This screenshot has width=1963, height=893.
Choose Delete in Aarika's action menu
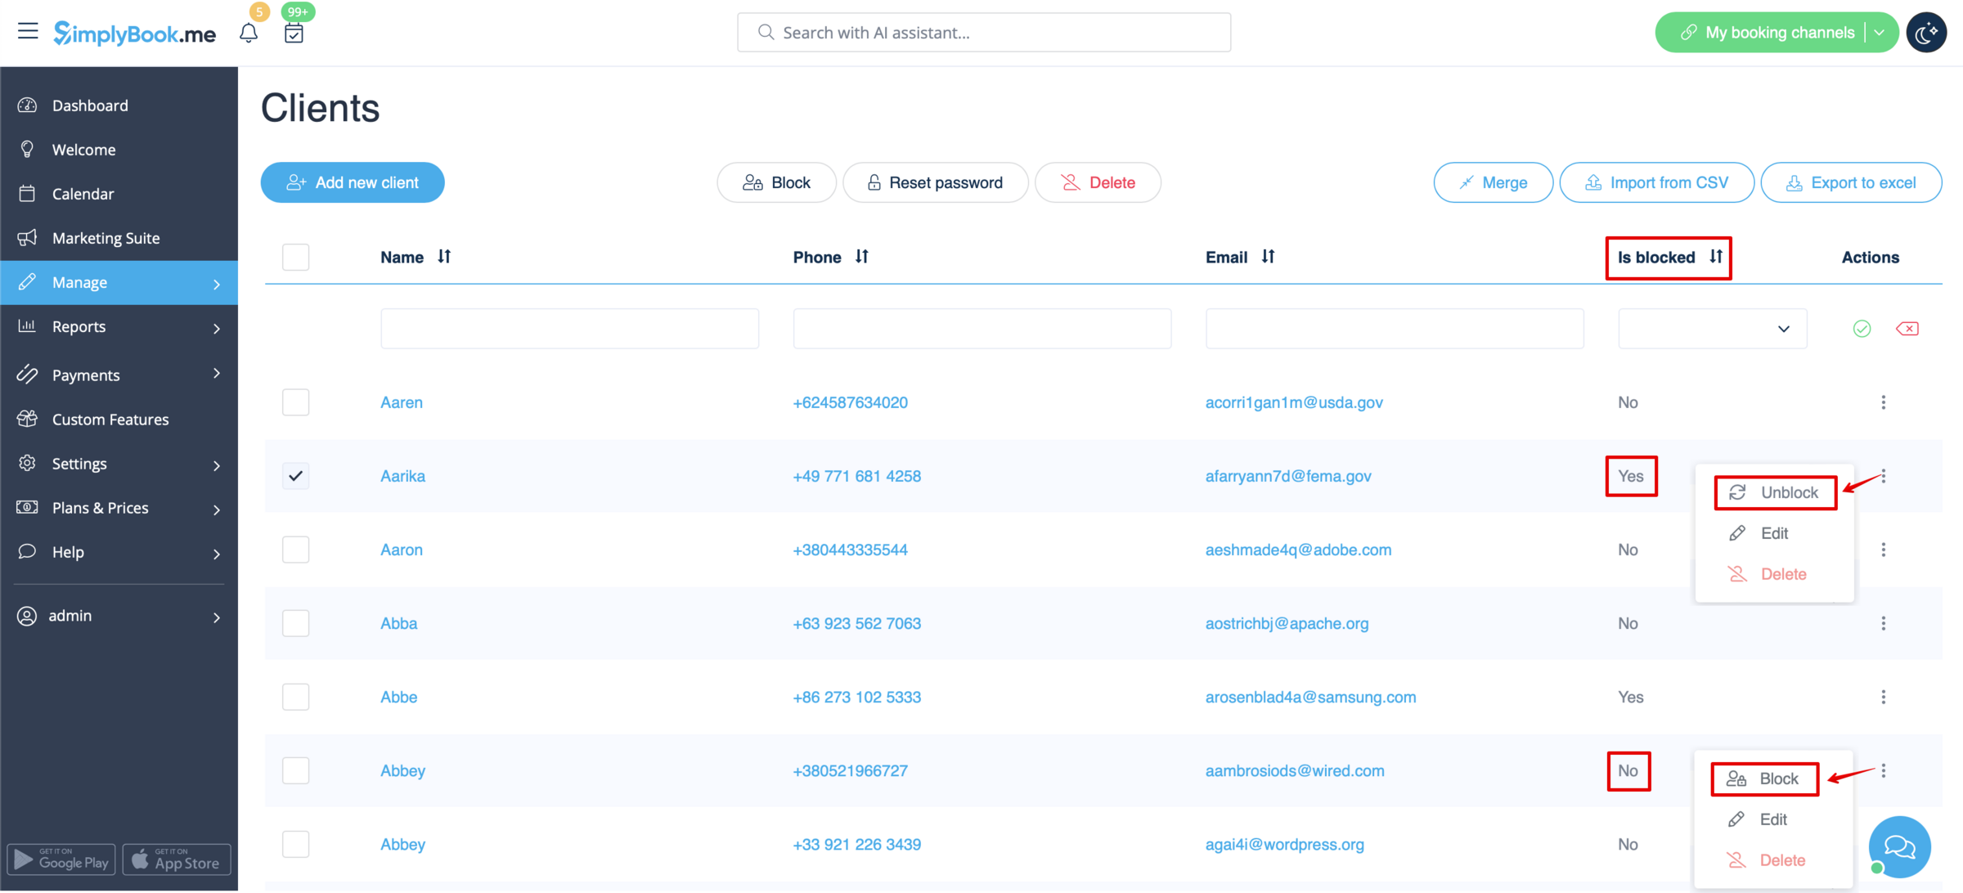[x=1768, y=574]
